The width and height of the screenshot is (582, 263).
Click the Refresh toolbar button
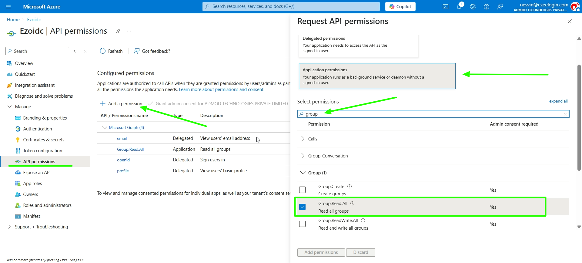coord(111,51)
